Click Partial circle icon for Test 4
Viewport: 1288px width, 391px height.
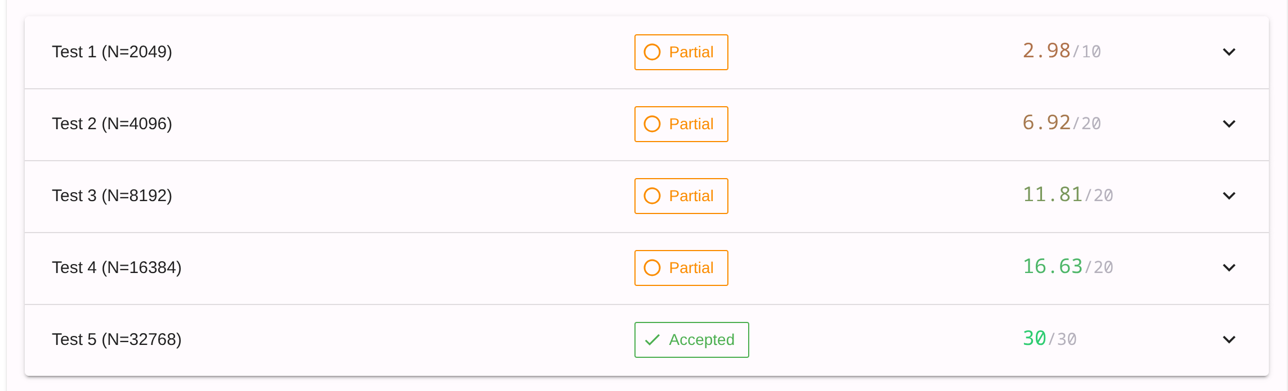652,268
